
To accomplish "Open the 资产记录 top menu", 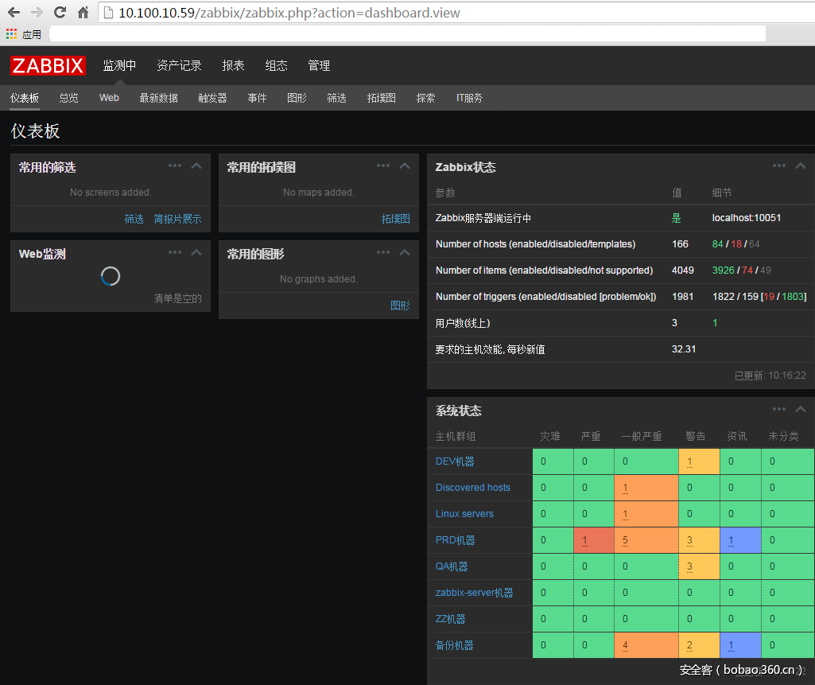I will coord(179,65).
